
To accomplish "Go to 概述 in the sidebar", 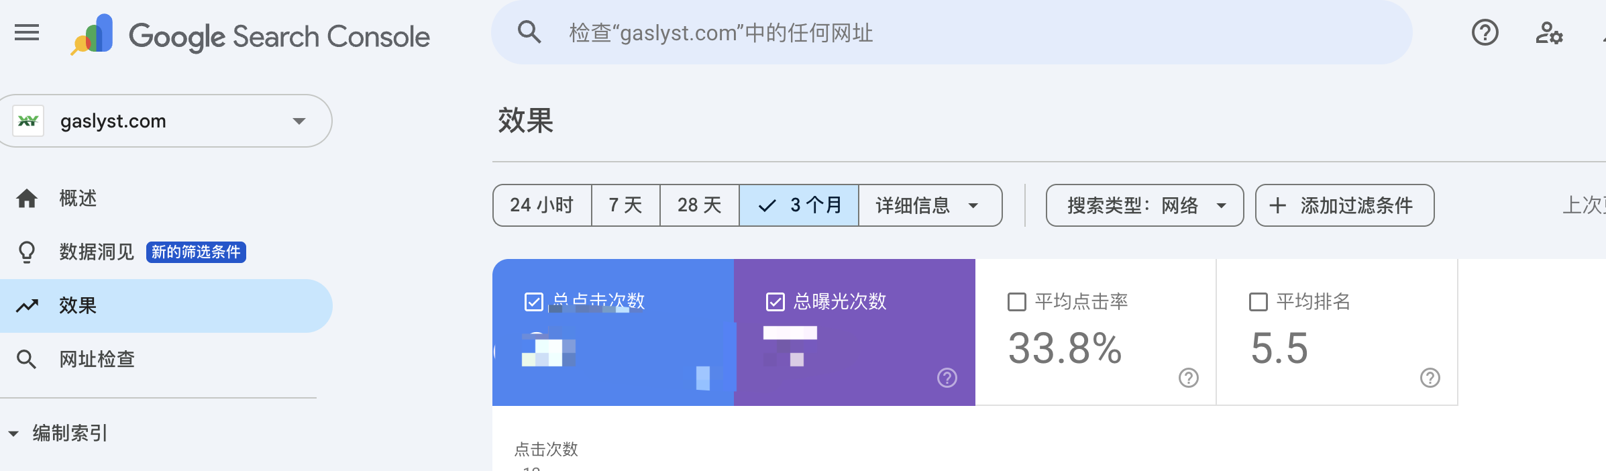I will pos(78,199).
